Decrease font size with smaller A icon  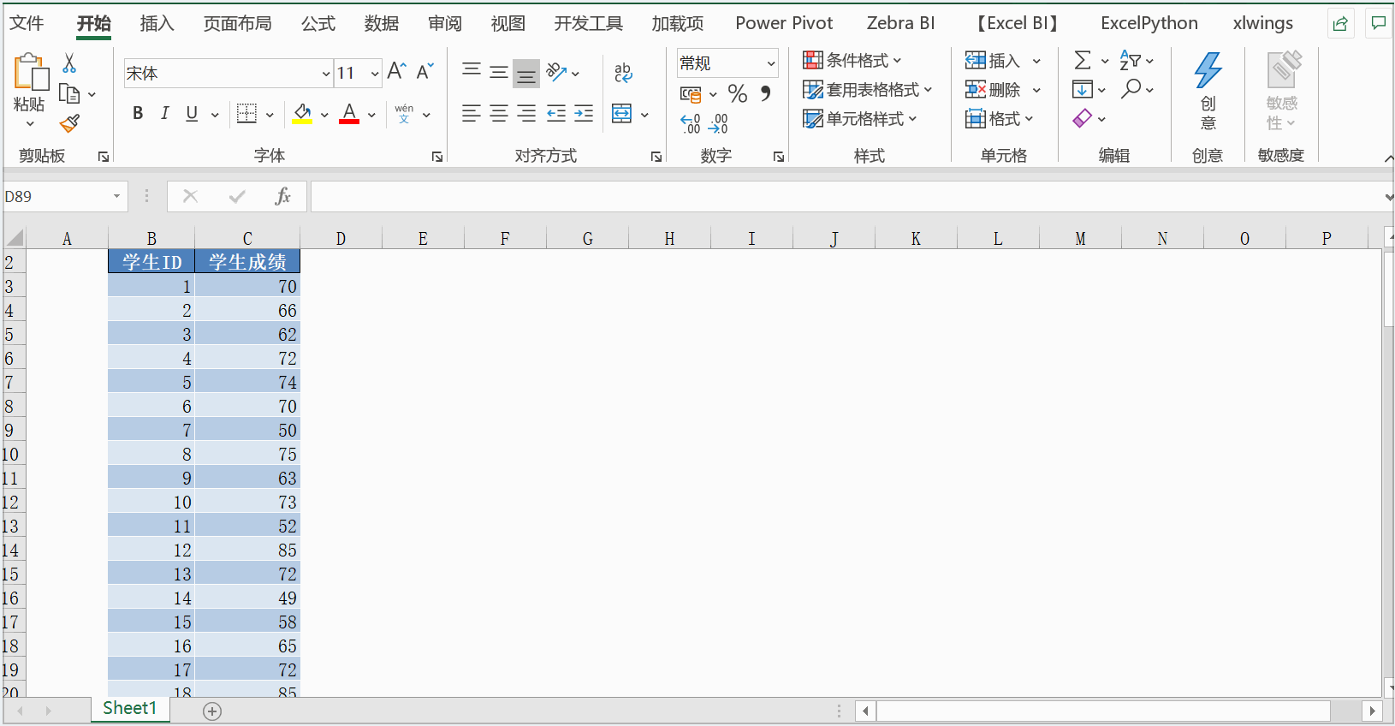(x=425, y=71)
